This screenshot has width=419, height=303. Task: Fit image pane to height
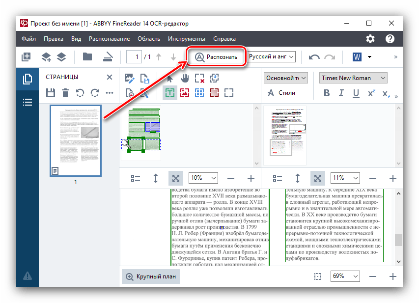point(156,178)
